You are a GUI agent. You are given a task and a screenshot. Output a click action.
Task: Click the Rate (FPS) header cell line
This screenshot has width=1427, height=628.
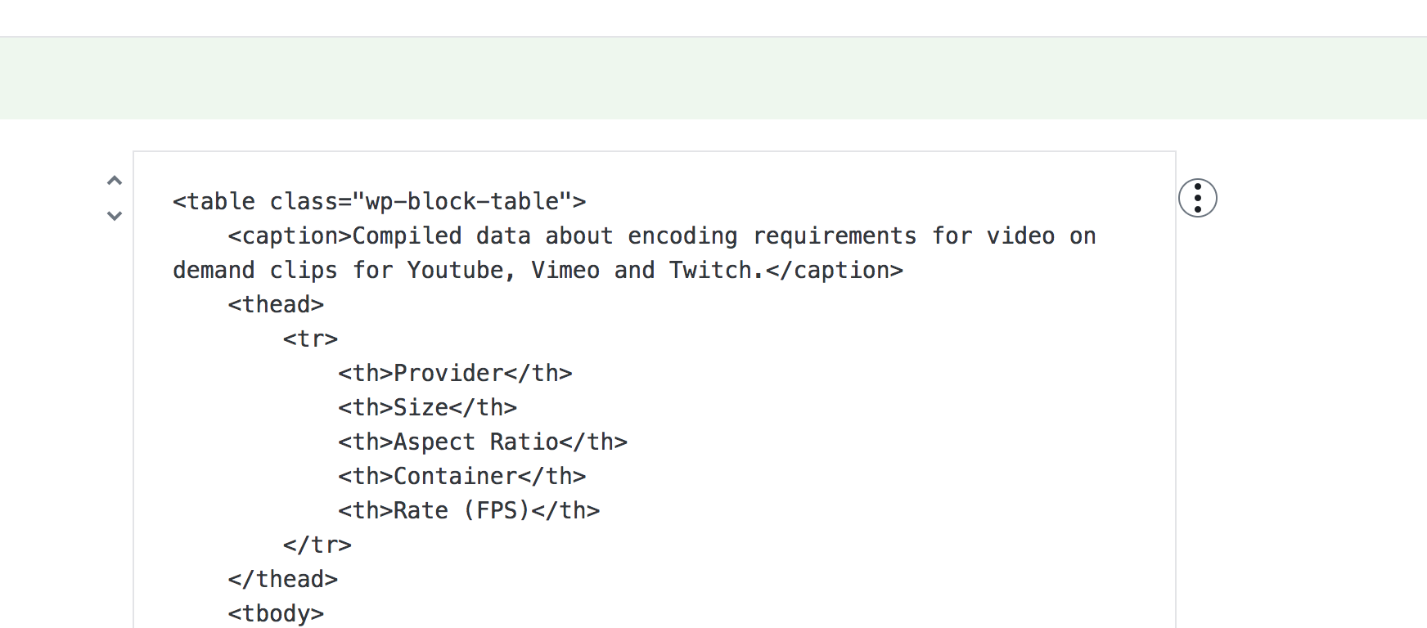click(469, 510)
